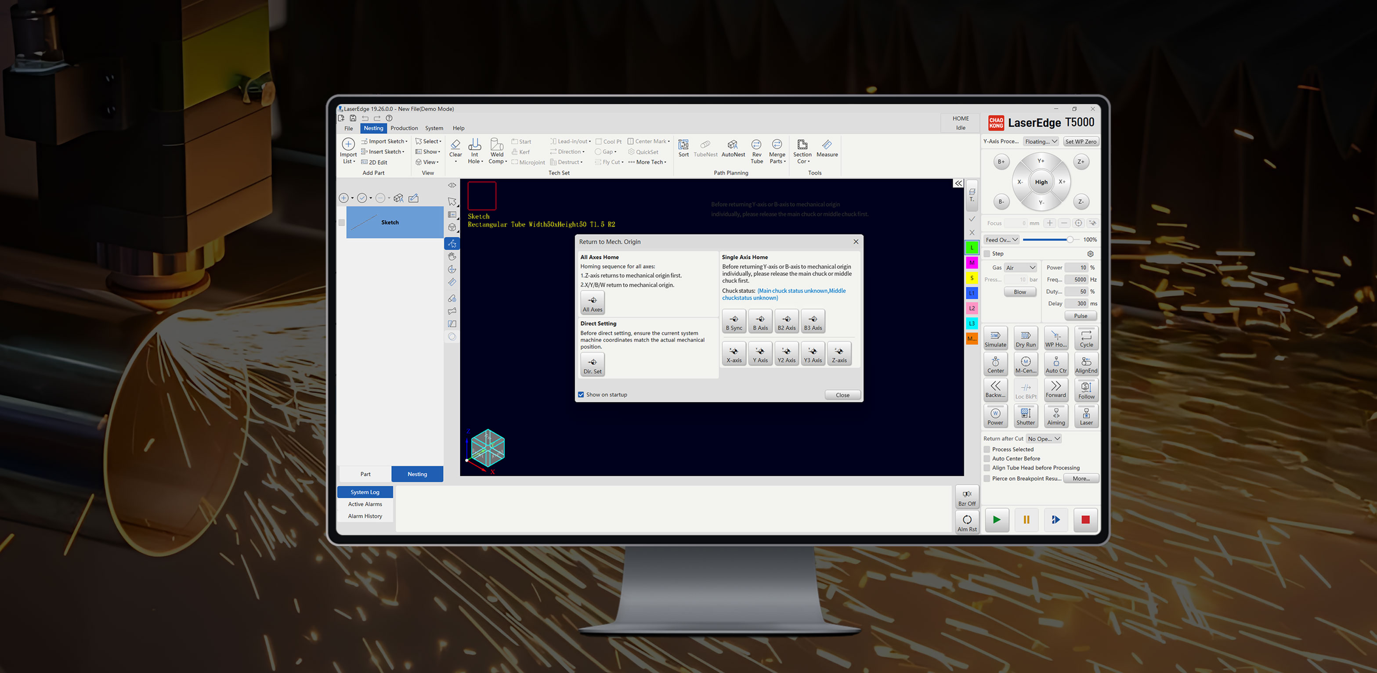Click the Close button in the dialog
1377x673 pixels.
842,395
